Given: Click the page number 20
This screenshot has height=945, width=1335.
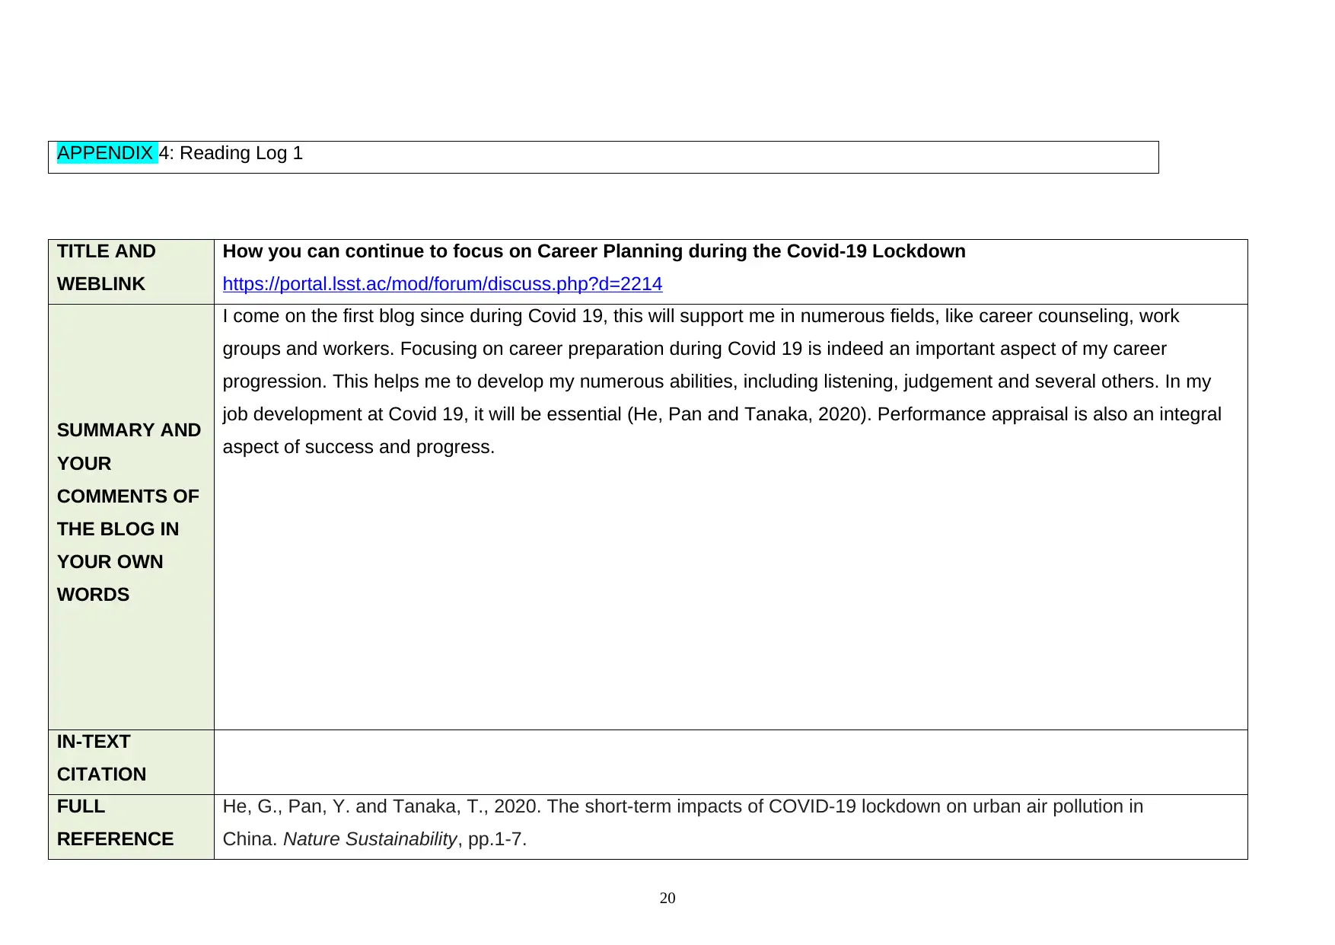Looking at the screenshot, I should pyautogui.click(x=667, y=898).
